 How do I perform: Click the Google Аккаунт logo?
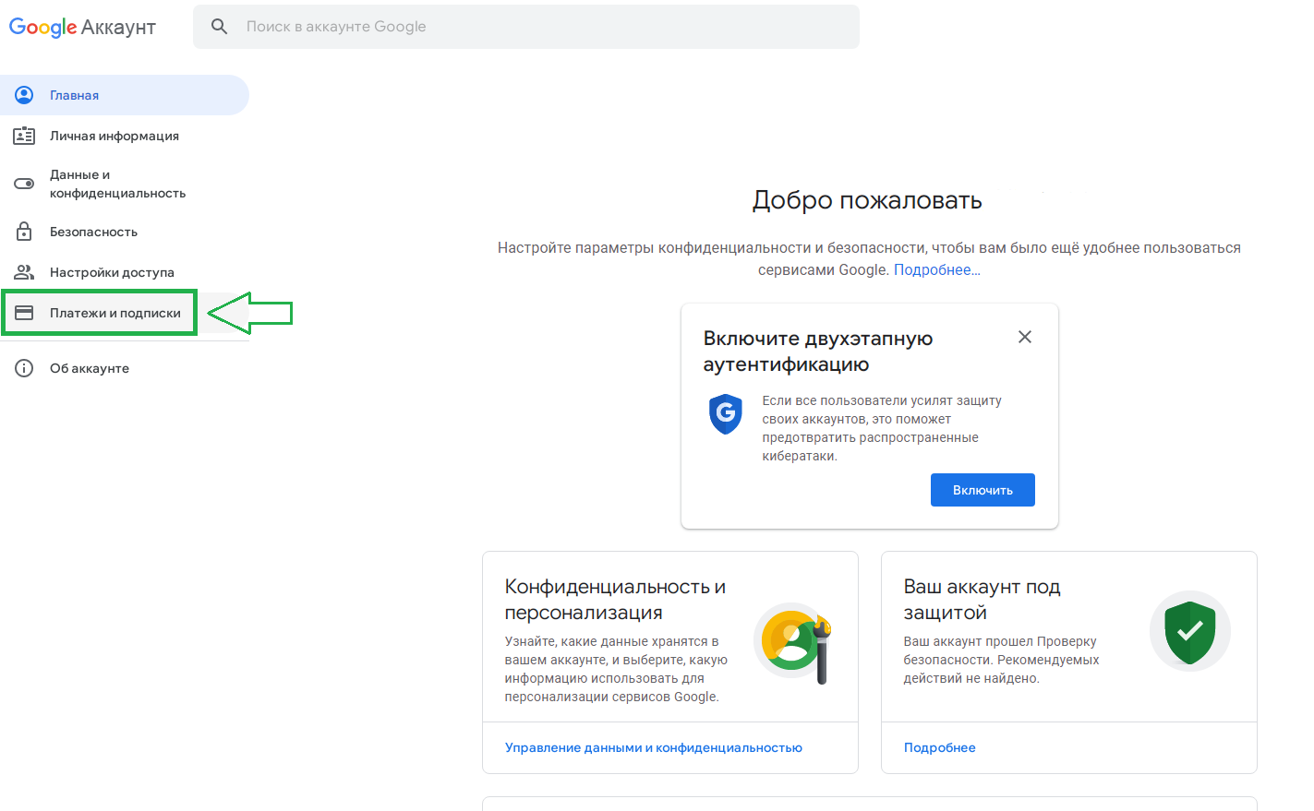pyautogui.click(x=82, y=28)
